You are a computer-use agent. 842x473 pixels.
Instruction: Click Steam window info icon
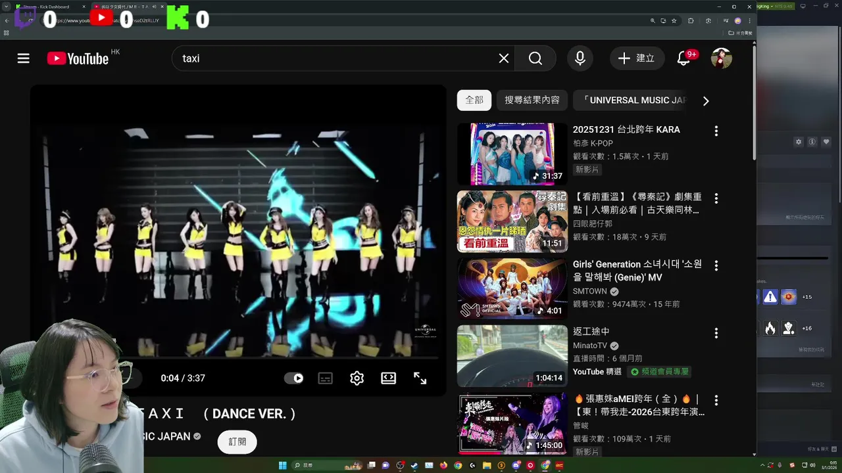tap(812, 142)
